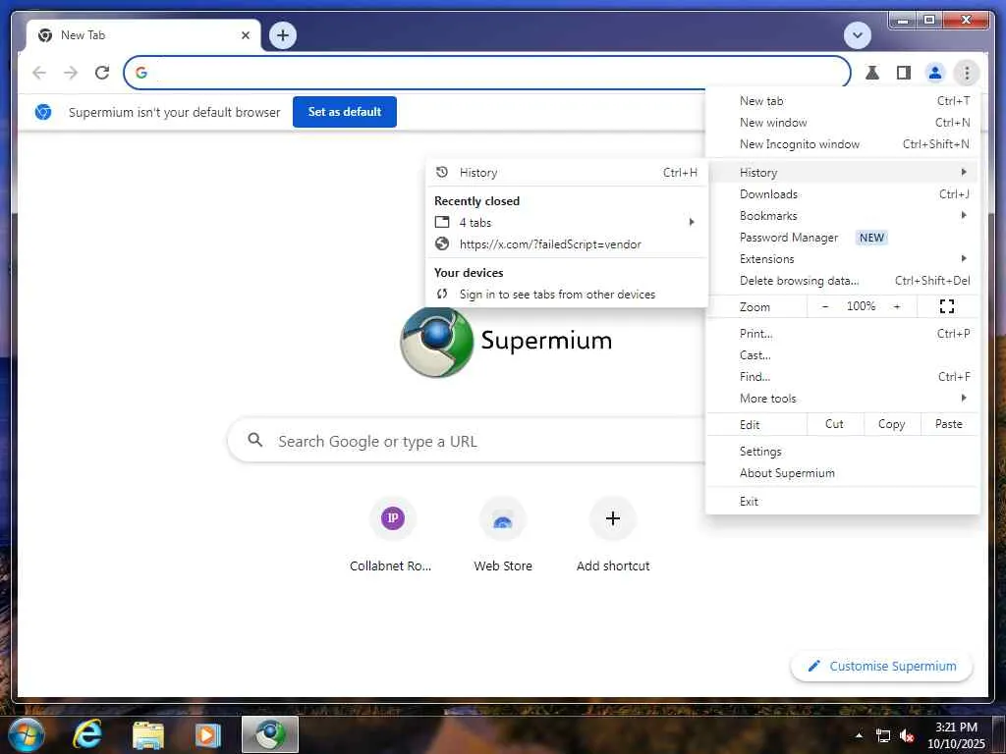Click the Customise Supermium button
The height and width of the screenshot is (754, 1006).
881,667
